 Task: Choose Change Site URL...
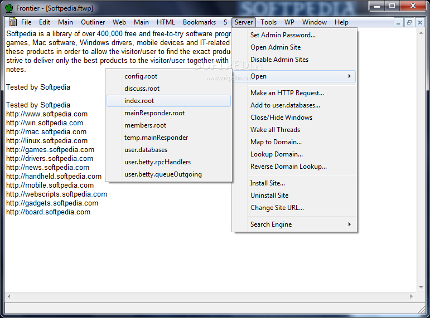tap(294, 208)
